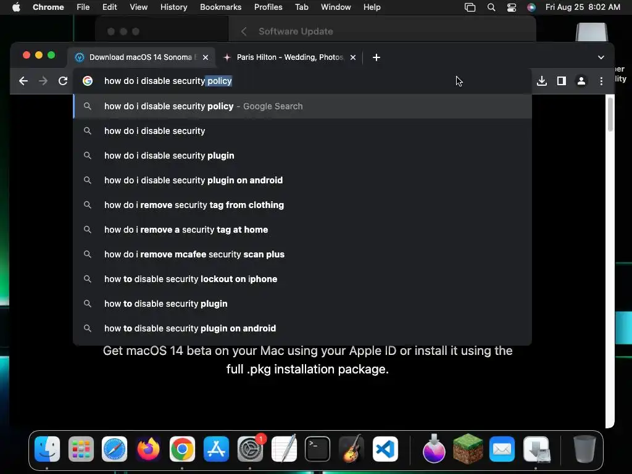The image size is (632, 474).
Task: Open the History menu
Action: pyautogui.click(x=173, y=7)
